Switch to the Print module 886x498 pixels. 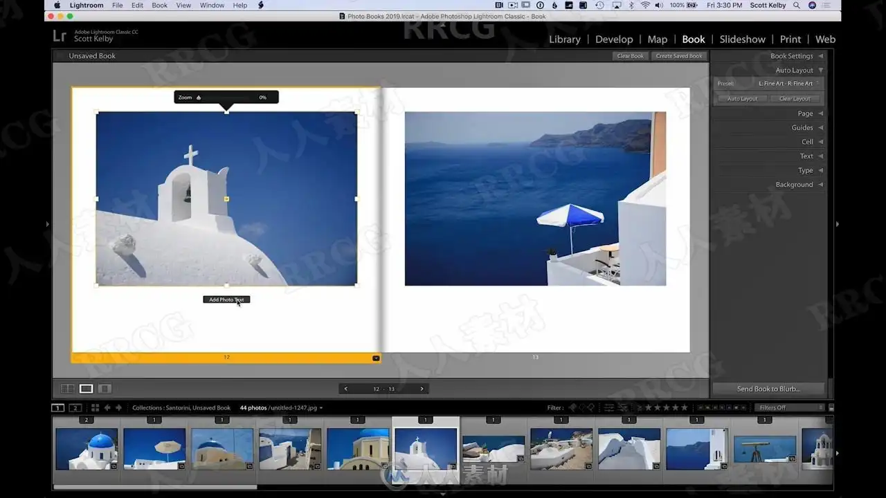point(790,39)
